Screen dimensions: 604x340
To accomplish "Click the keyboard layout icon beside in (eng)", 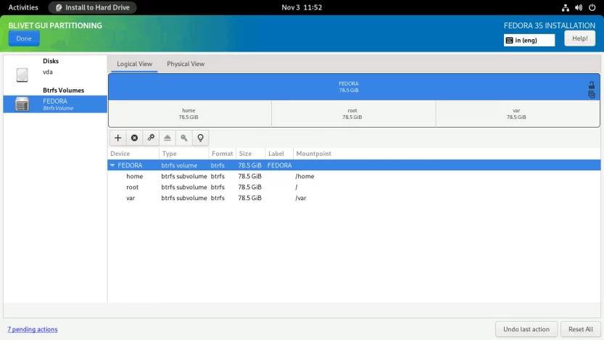I will pos(509,41).
